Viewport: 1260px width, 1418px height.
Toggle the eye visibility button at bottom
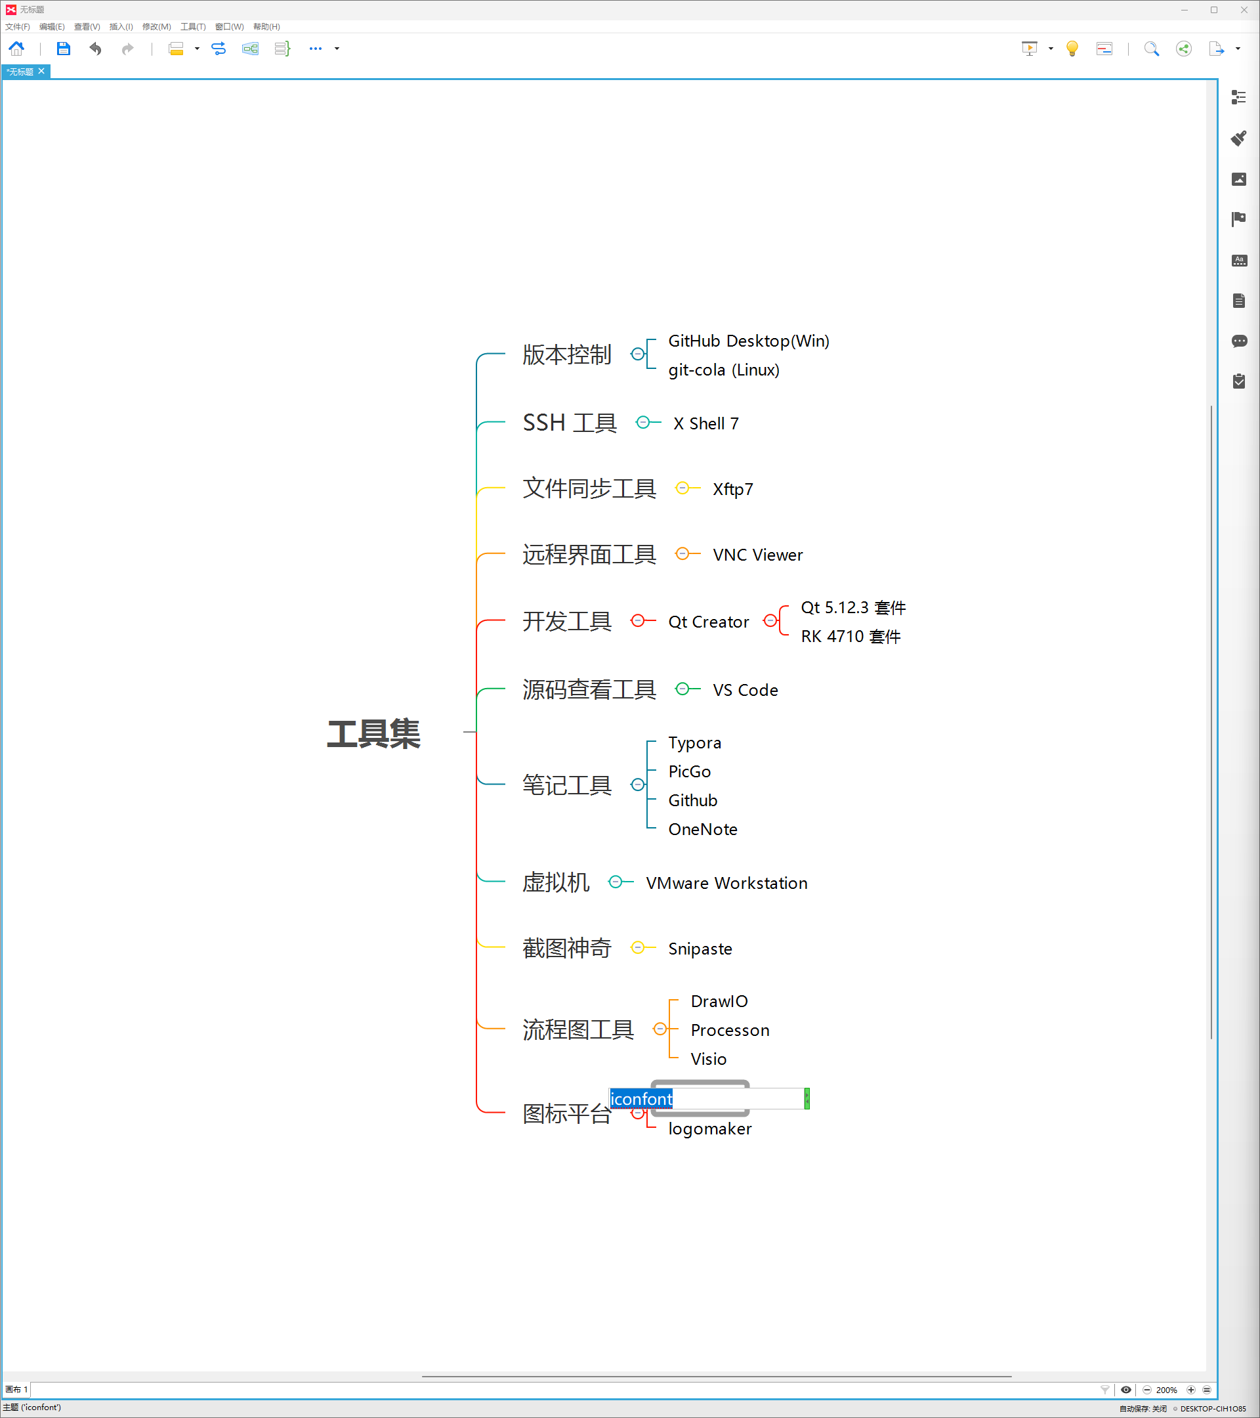click(x=1126, y=1390)
